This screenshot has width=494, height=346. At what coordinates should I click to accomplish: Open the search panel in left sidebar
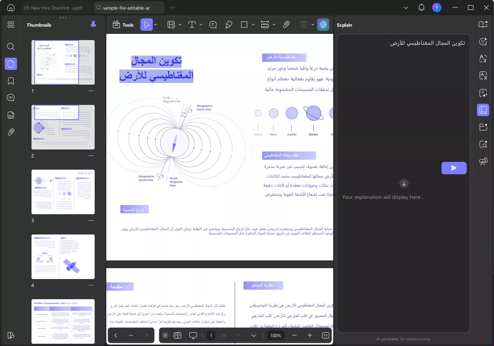[x=11, y=47]
